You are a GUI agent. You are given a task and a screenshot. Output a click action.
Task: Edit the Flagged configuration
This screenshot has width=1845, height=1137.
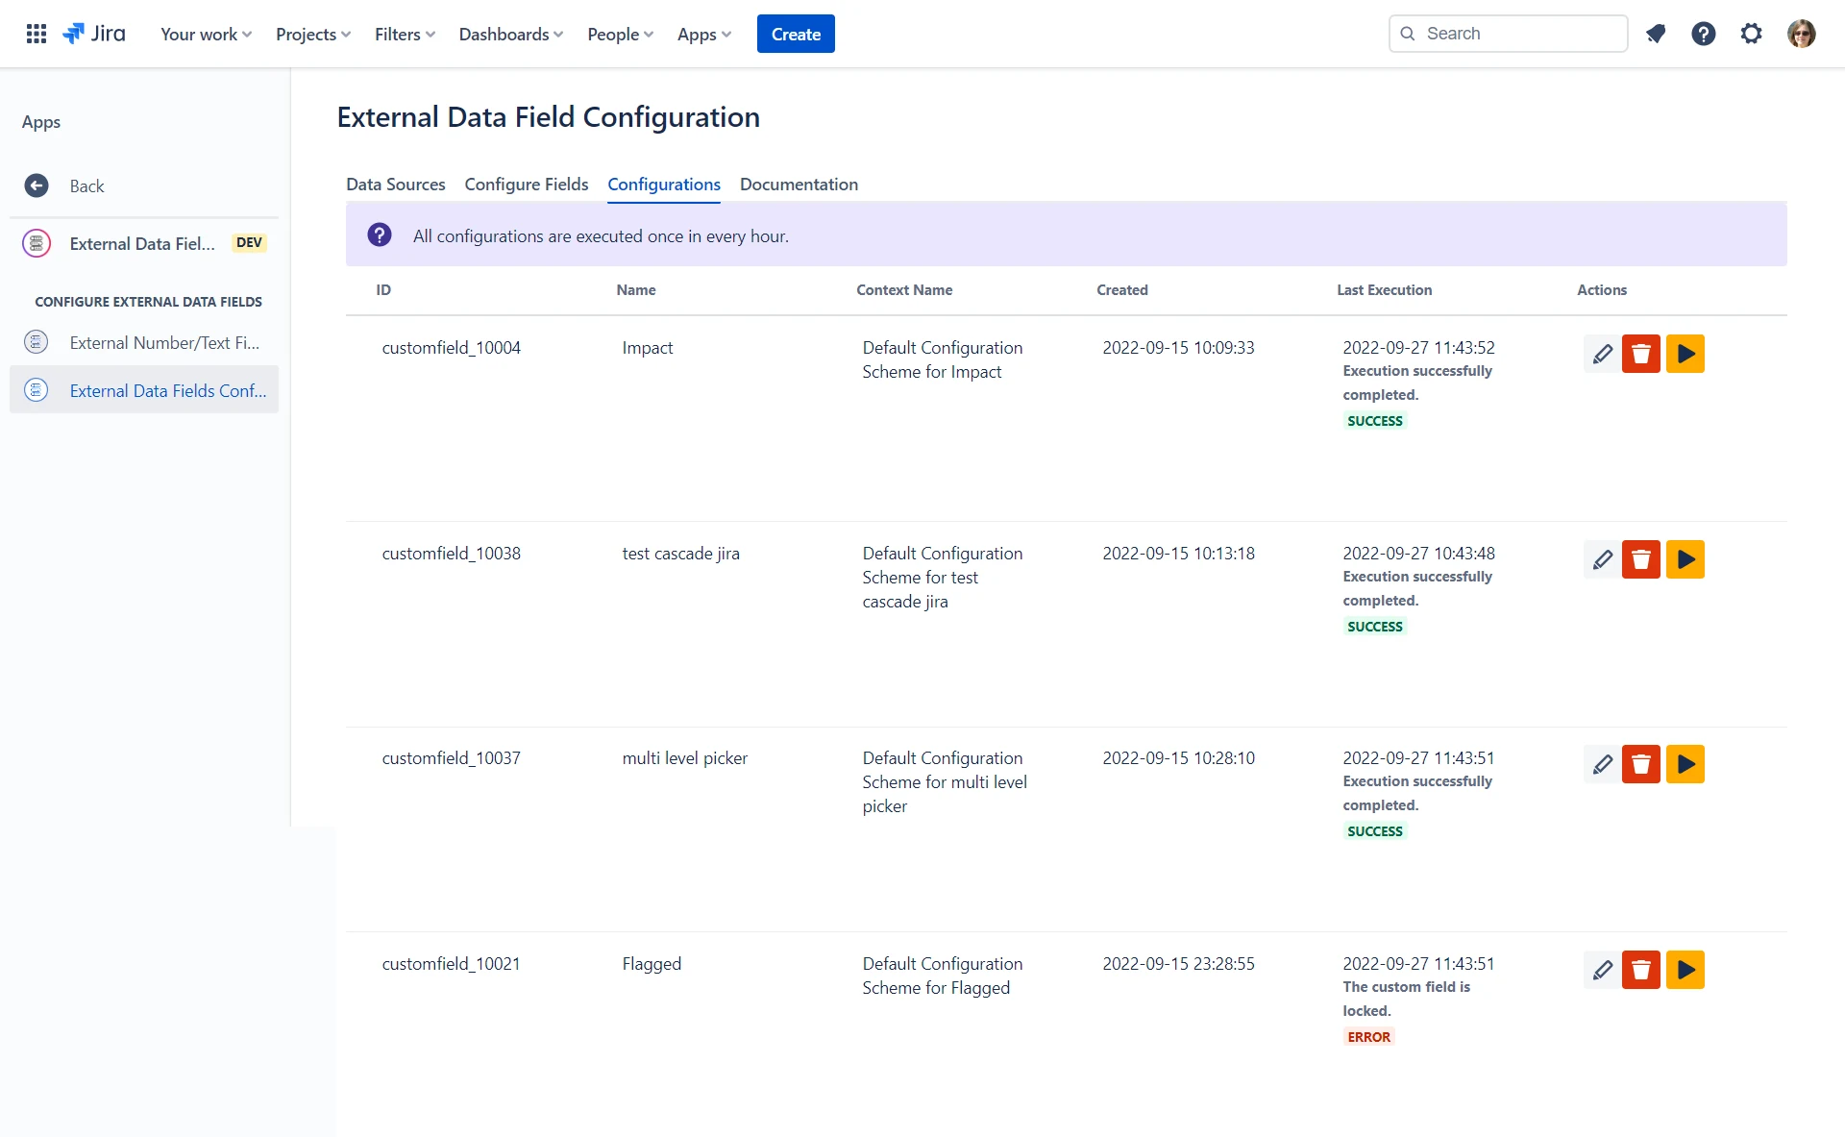[1602, 970]
